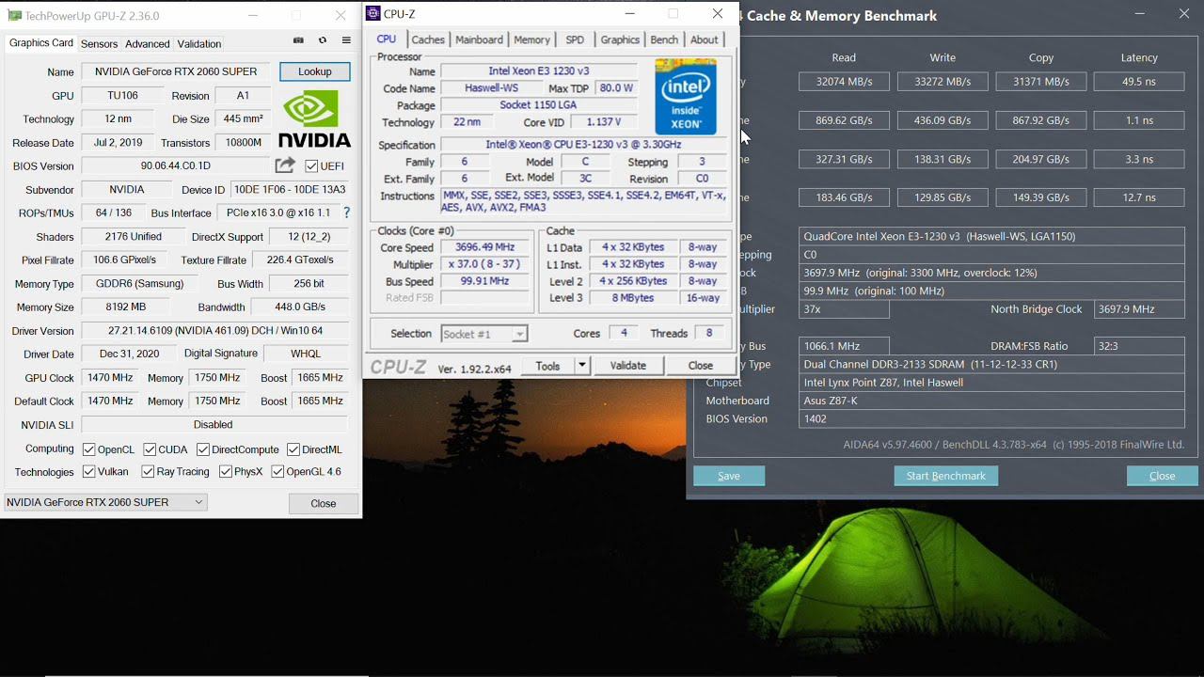The height and width of the screenshot is (677, 1204).
Task: Switch to the Memory tab in CPU-Z
Action: [532, 39]
